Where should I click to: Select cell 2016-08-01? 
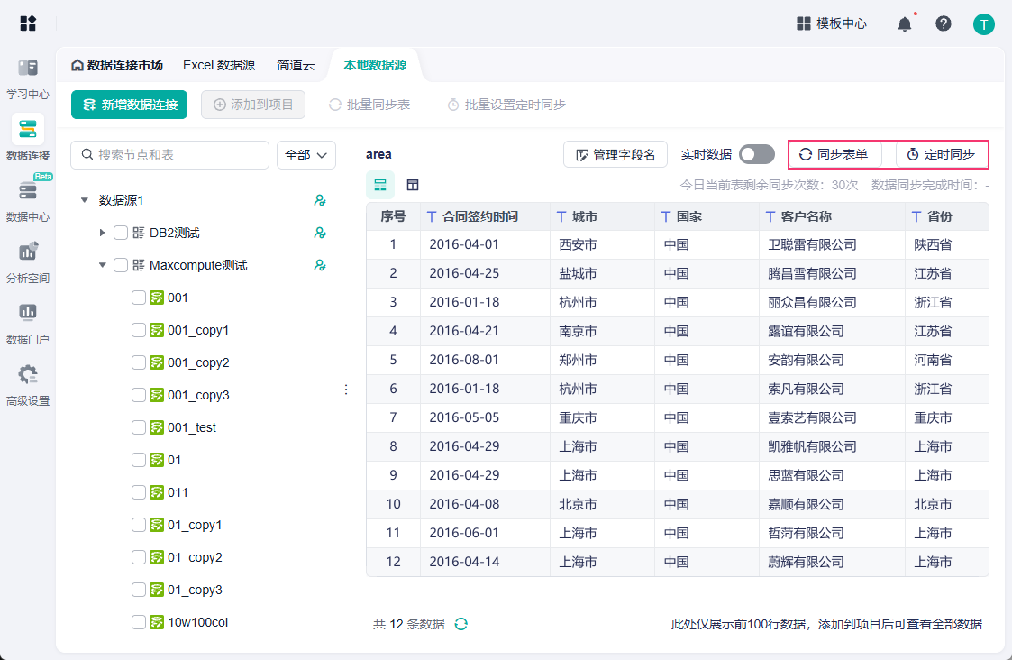point(486,360)
